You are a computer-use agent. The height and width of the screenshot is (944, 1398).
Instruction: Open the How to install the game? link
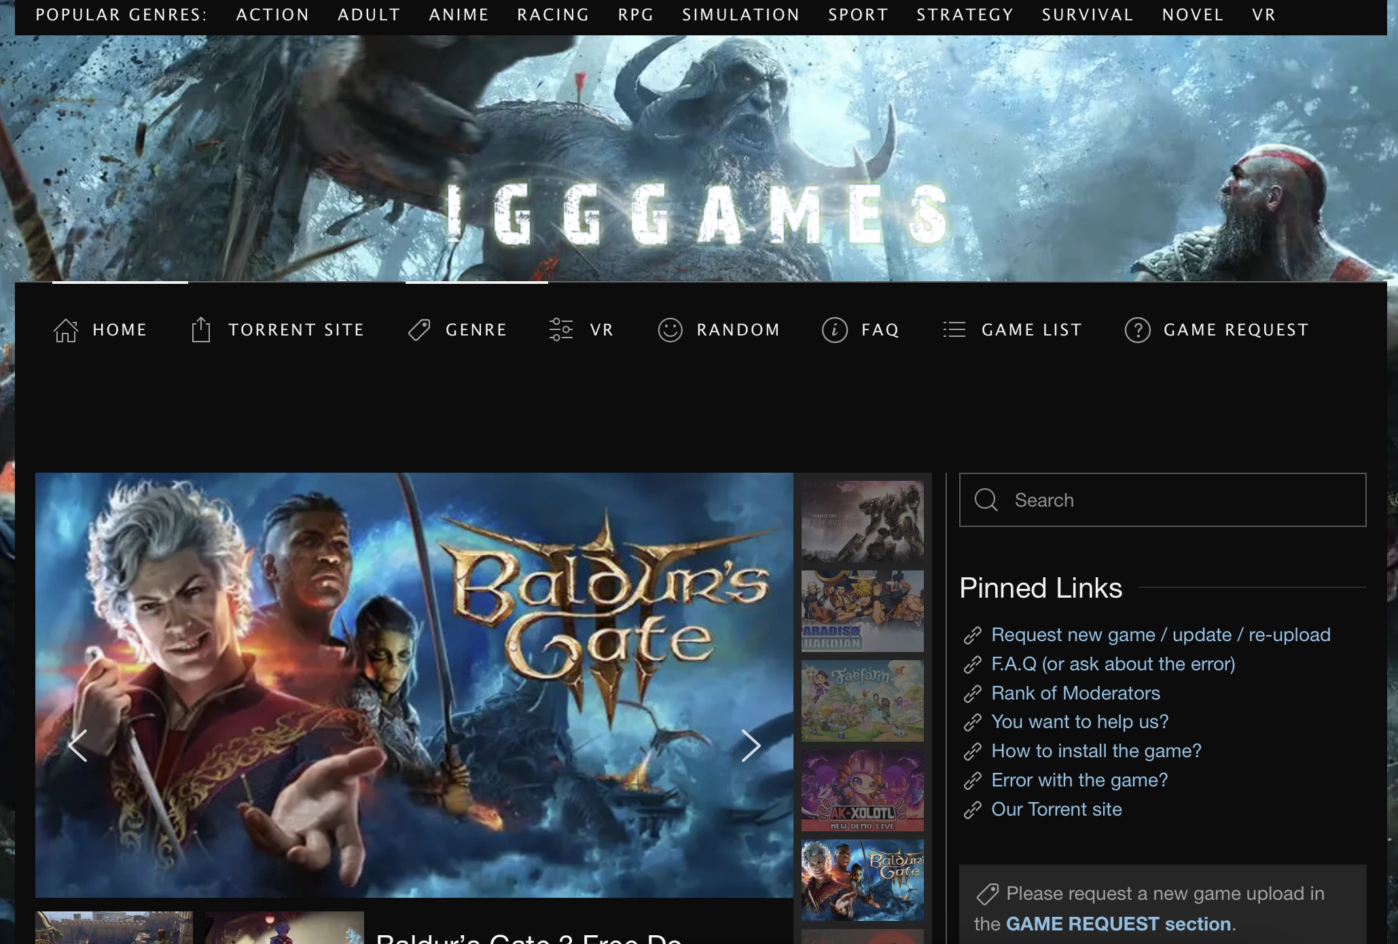tap(1096, 751)
